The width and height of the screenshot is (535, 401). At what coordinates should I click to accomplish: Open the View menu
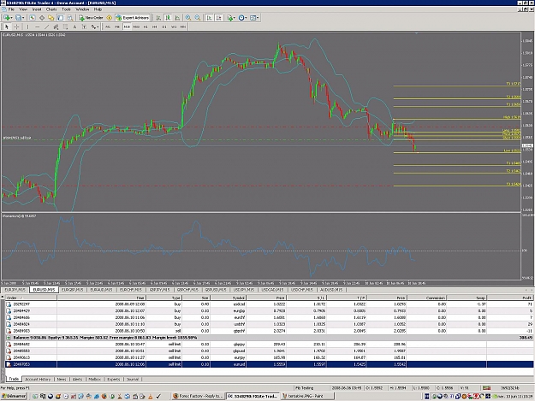coord(23,9)
